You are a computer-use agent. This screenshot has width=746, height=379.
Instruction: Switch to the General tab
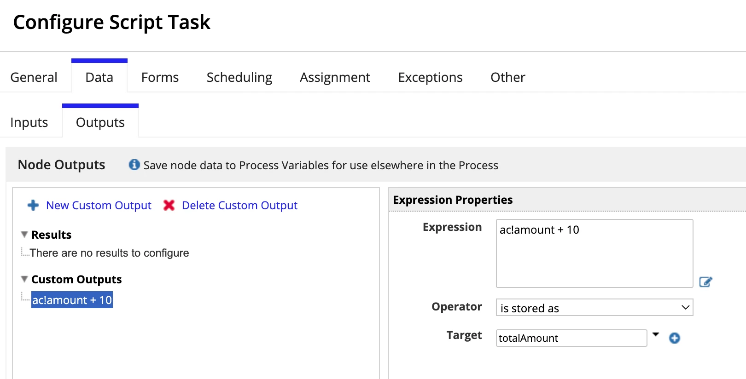[x=34, y=77]
